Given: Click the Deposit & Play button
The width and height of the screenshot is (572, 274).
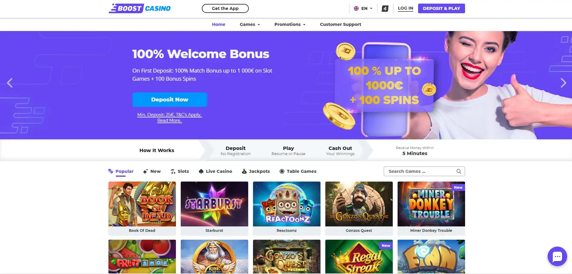Looking at the screenshot, I should [x=441, y=8].
